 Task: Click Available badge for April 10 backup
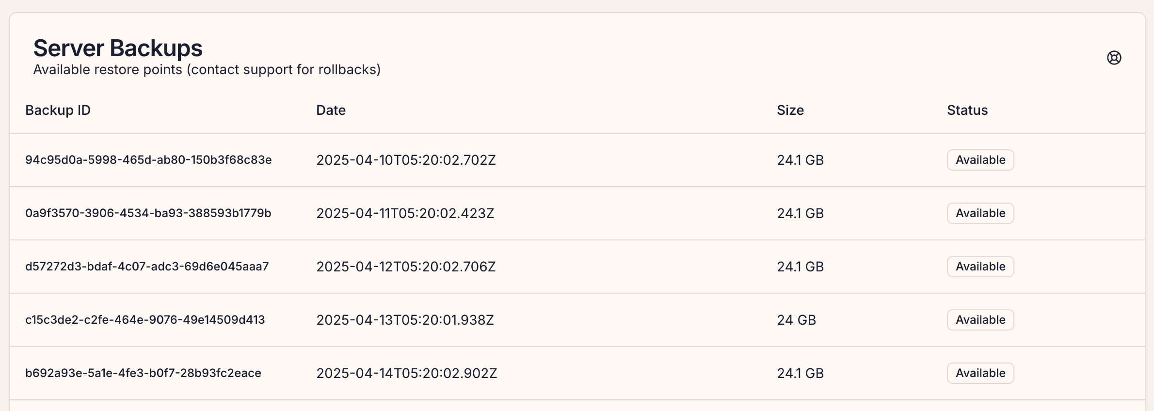[x=980, y=160]
